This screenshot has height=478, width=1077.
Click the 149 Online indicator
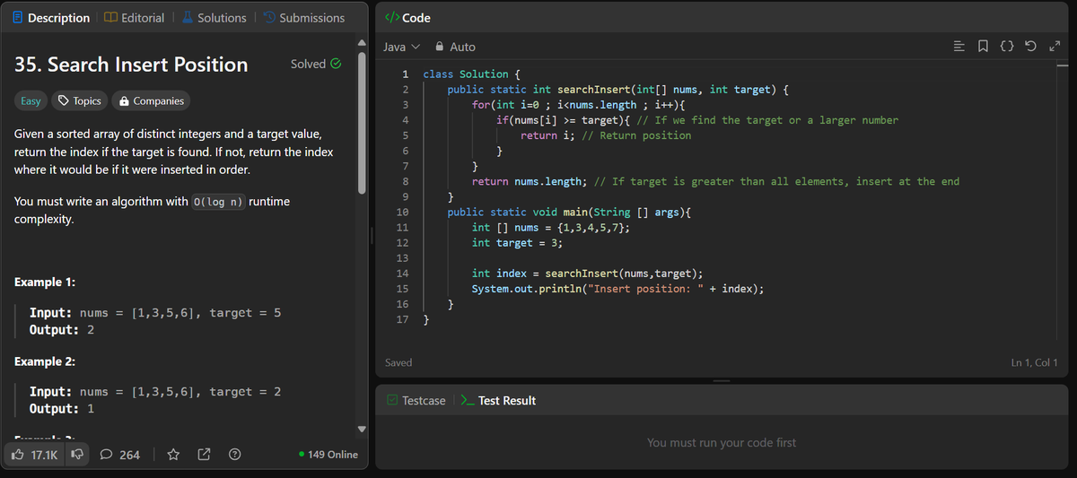point(328,455)
